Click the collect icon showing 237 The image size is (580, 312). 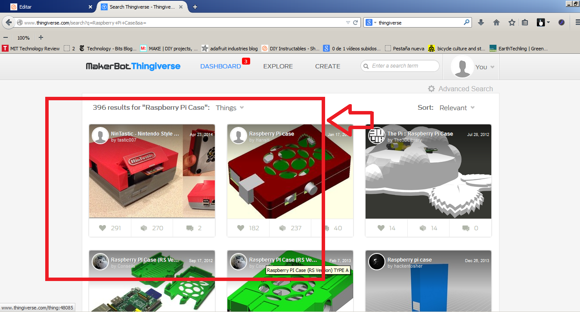pos(282,228)
